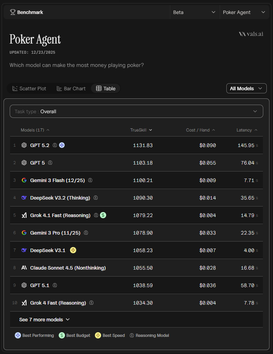Viewport: 273px width, 354px height.
Task: Click the Anthropic logo beside Claude Sonnet 4.5
Action: pyautogui.click(x=24, y=268)
